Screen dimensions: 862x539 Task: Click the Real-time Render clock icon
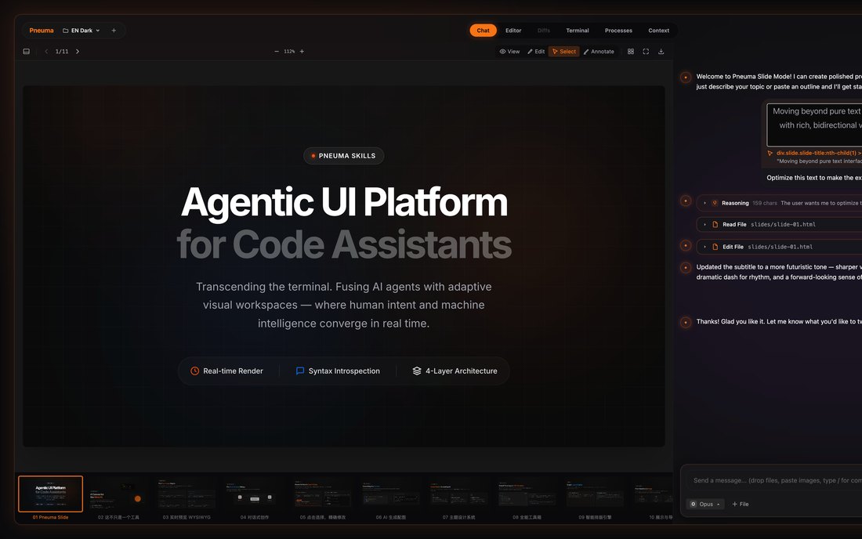tap(194, 371)
